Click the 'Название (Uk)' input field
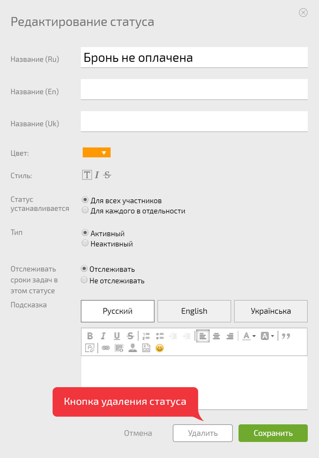This screenshot has width=319, height=458. click(194, 121)
